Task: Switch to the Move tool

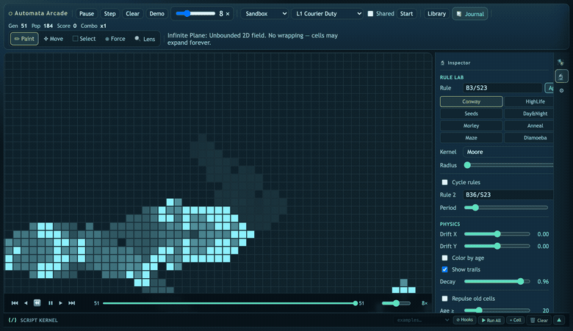Action: (x=54, y=39)
